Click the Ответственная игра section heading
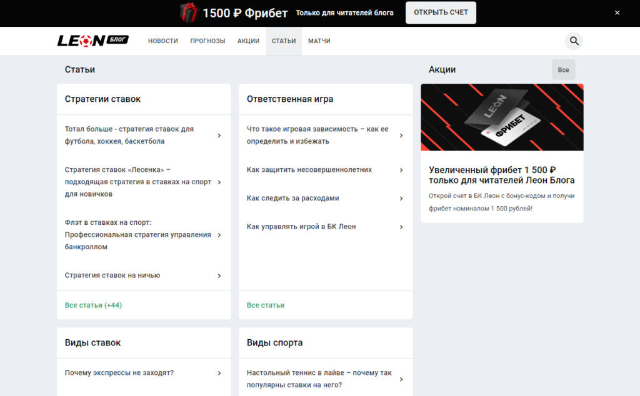Screen dimensions: 640x396 tap(290, 99)
